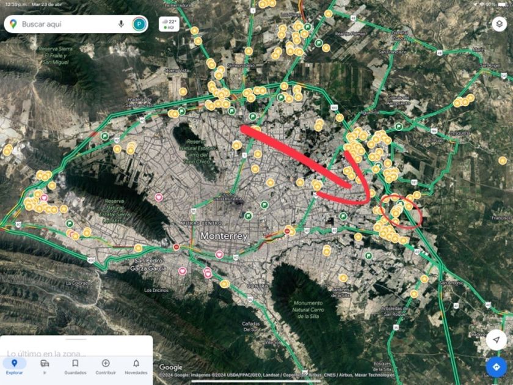Image resolution: width=513 pixels, height=385 pixels.
Task: Tap the Monterrey city label
Action: [224, 236]
